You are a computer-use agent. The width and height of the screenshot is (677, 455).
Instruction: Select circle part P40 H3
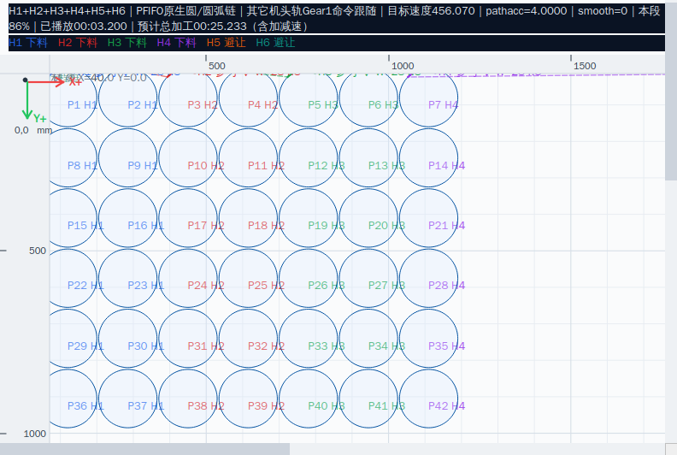(x=309, y=399)
